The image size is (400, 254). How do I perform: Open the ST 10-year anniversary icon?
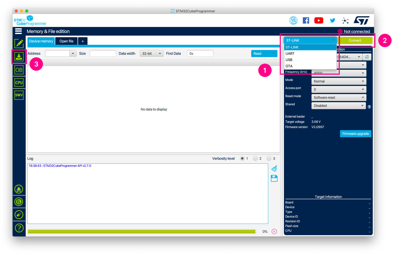pyautogui.click(x=293, y=20)
